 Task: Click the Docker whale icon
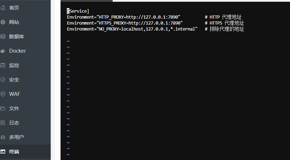[3, 51]
